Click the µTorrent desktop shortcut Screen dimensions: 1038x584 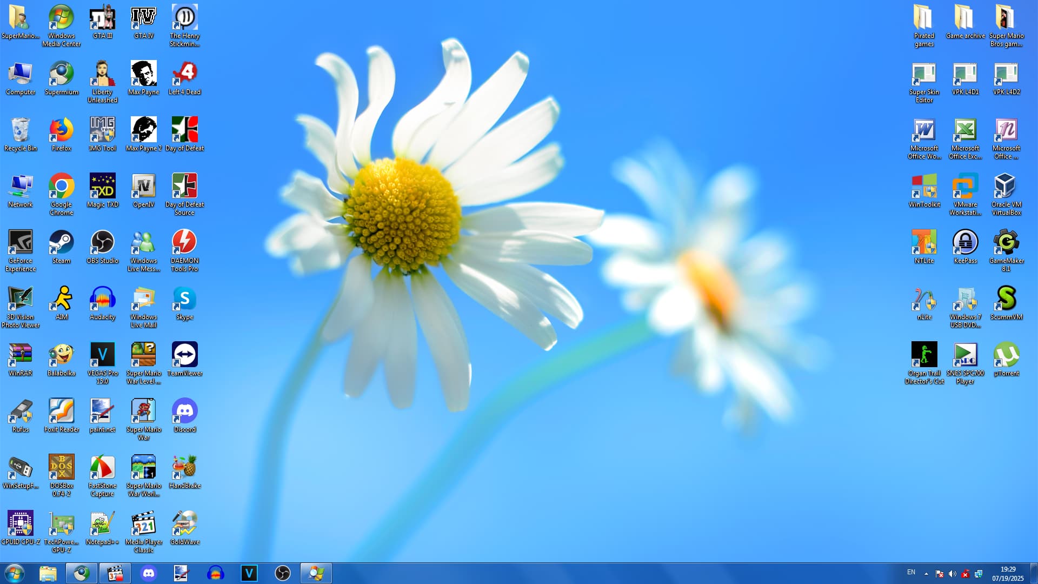(x=1006, y=355)
